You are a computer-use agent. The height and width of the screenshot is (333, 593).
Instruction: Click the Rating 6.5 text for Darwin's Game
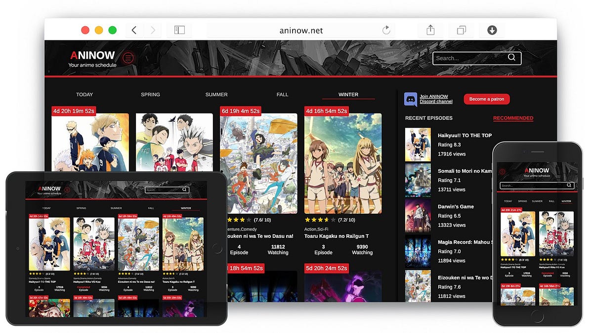(449, 216)
